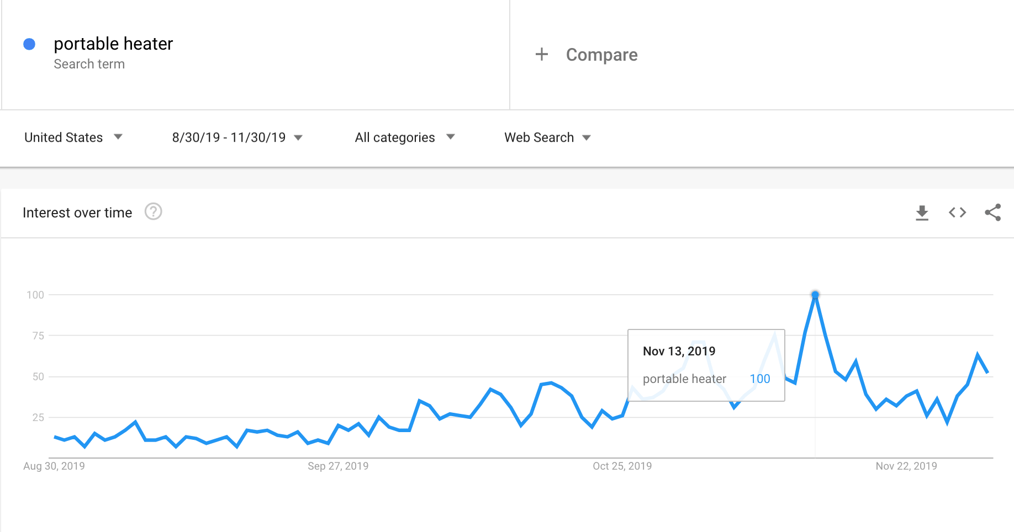Image resolution: width=1014 pixels, height=532 pixels.
Task: Open help for Interest over time
Action: (153, 212)
